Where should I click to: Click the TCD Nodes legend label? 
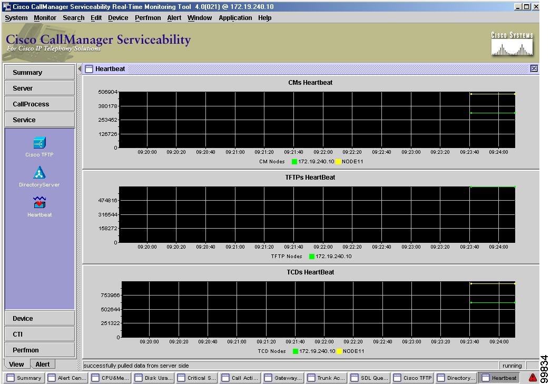point(272,351)
